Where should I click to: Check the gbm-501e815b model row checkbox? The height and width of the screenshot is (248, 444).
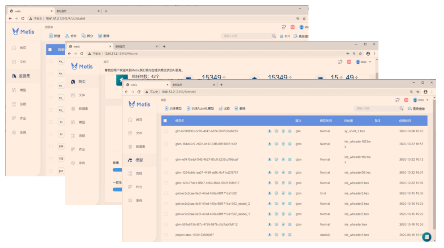(166, 224)
